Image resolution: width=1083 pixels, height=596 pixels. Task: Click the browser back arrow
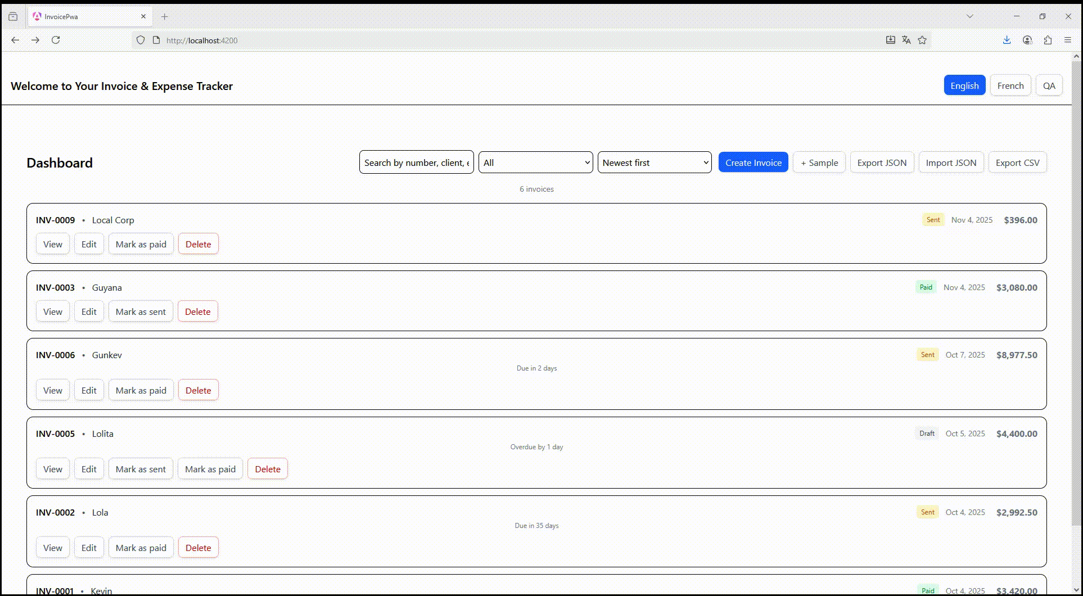pyautogui.click(x=15, y=40)
